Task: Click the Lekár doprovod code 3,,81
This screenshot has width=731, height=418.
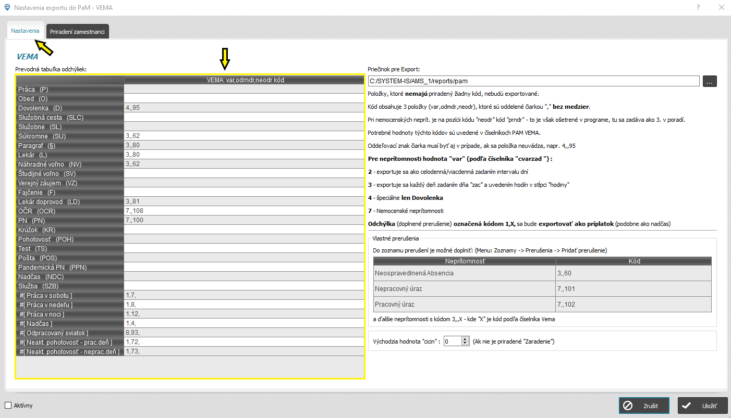Action: point(244,201)
